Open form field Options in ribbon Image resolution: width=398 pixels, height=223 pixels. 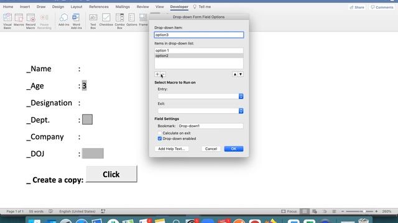pos(132,20)
